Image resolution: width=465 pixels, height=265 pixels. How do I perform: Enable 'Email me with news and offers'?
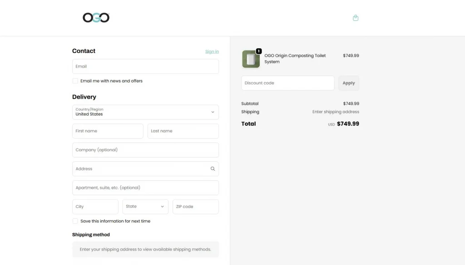tap(75, 81)
